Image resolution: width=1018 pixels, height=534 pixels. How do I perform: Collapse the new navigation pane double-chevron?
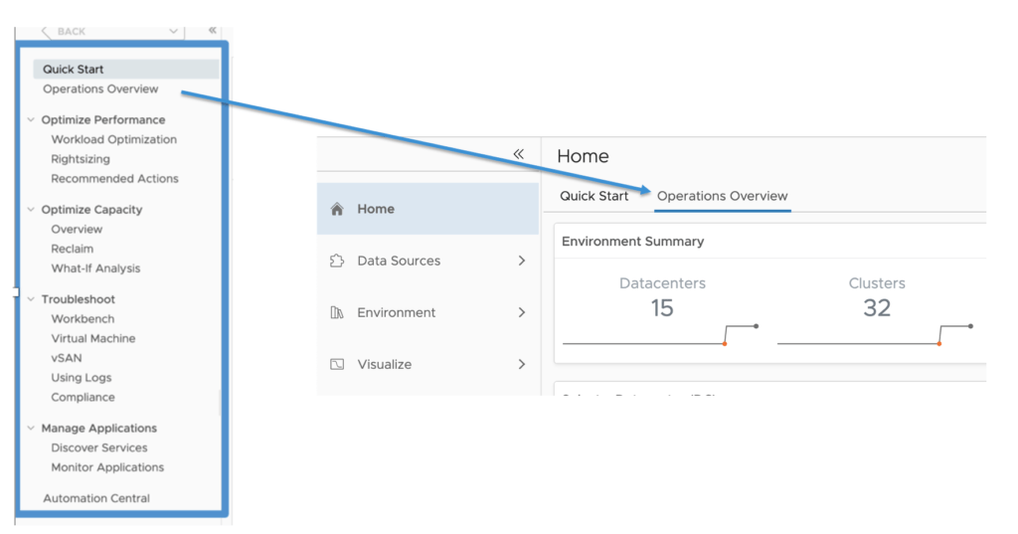[x=518, y=154]
